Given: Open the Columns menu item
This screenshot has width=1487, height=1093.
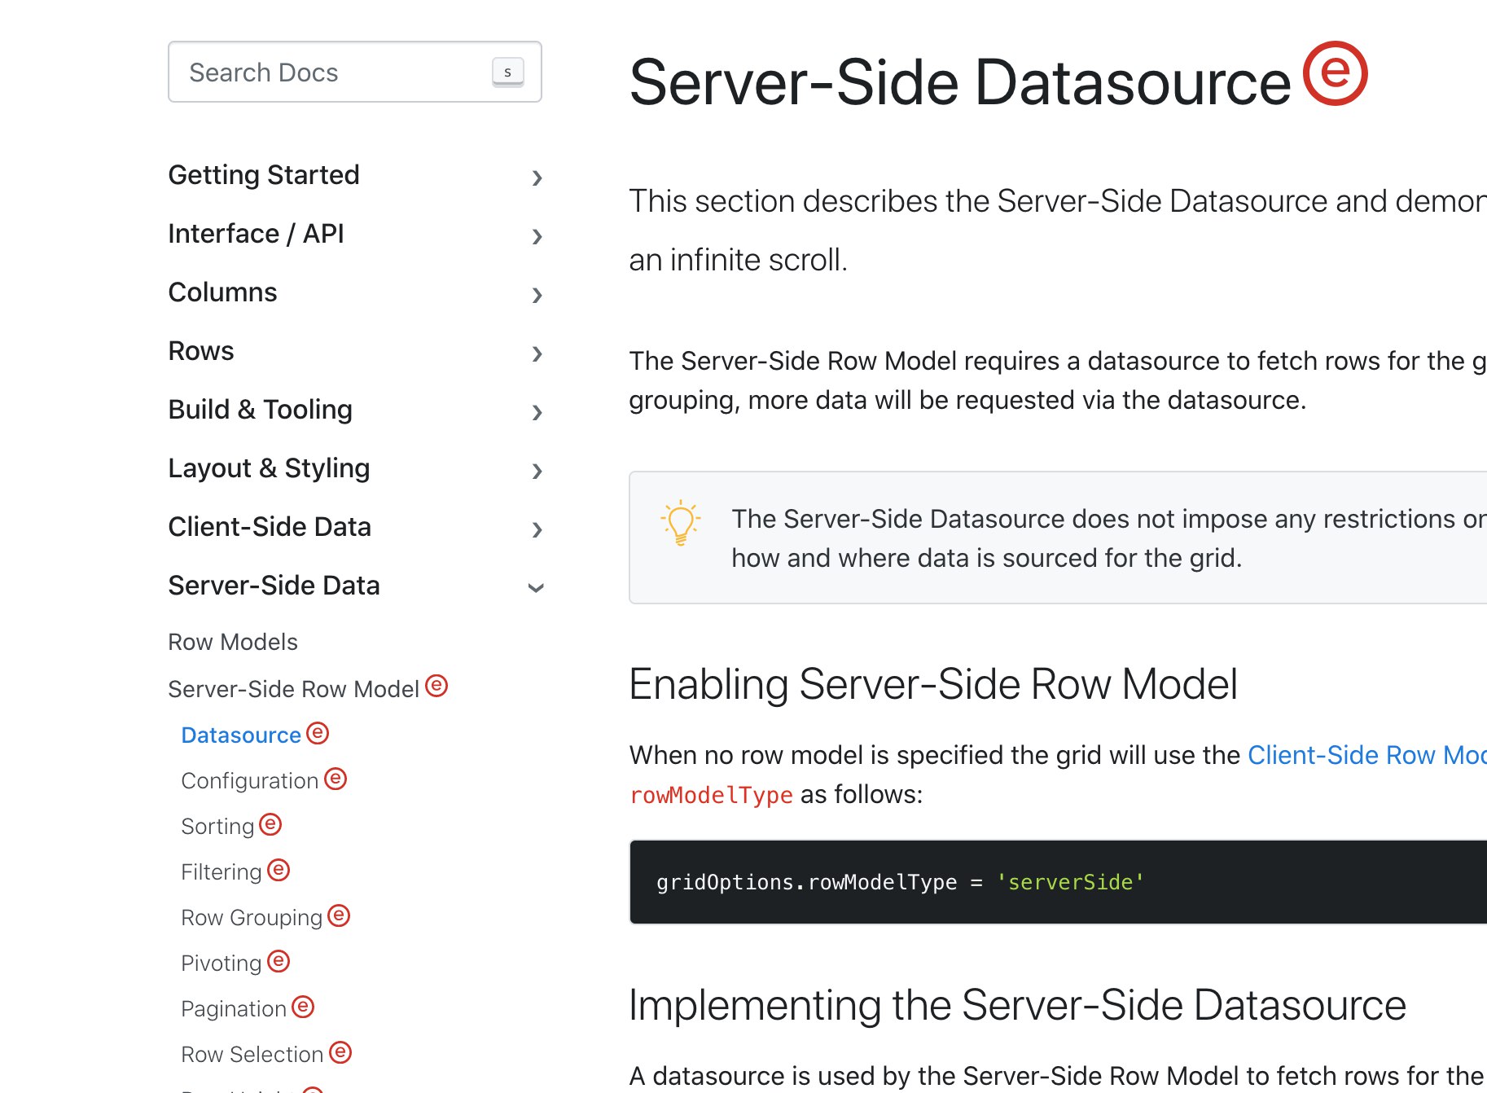Looking at the screenshot, I should coord(222,292).
